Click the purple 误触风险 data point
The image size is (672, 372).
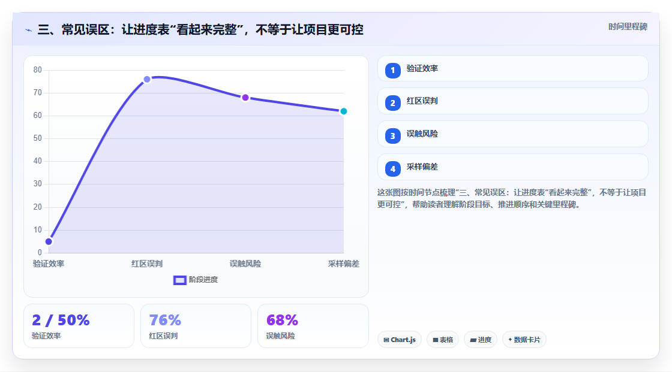[245, 98]
